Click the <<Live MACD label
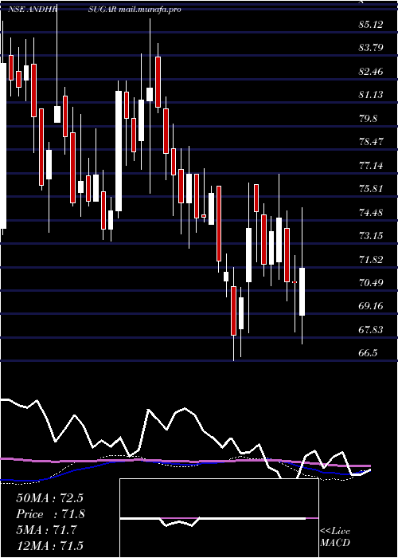398x558 pixels. (335, 537)
